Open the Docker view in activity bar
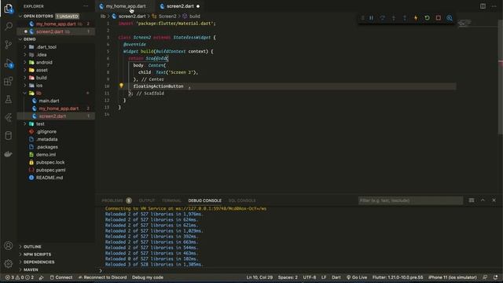 9,154
